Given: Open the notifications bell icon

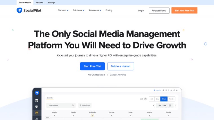Looking at the screenshot, I should pyautogui.click(x=171, y=90).
